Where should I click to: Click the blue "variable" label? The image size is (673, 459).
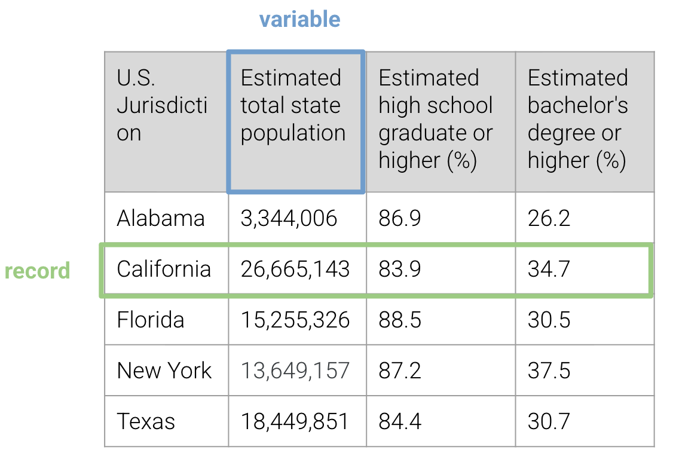pos(299,20)
